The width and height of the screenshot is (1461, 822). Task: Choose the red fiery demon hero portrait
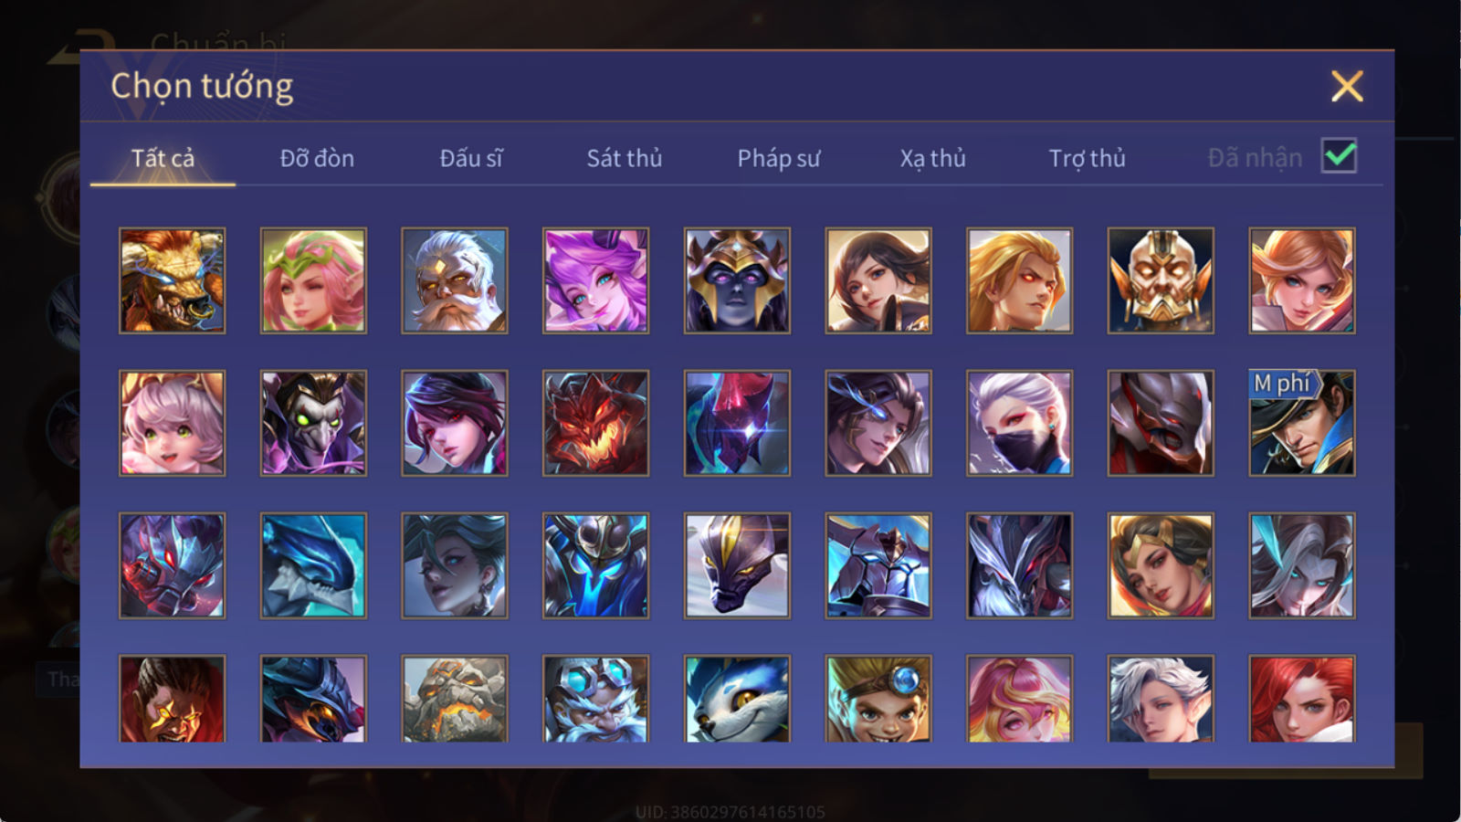pos(595,423)
